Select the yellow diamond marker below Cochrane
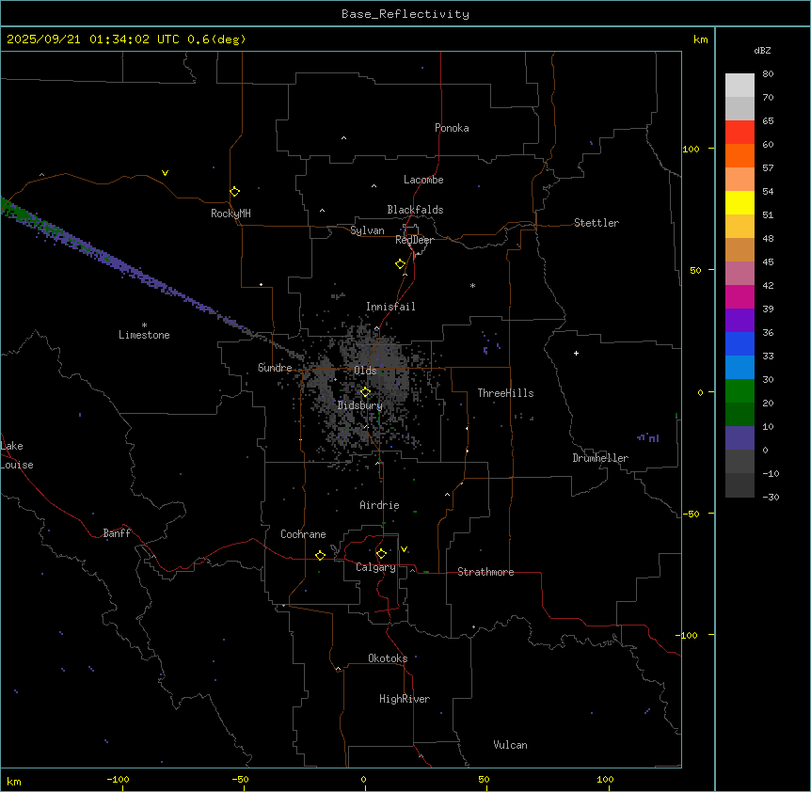Image resolution: width=811 pixels, height=792 pixels. (320, 555)
